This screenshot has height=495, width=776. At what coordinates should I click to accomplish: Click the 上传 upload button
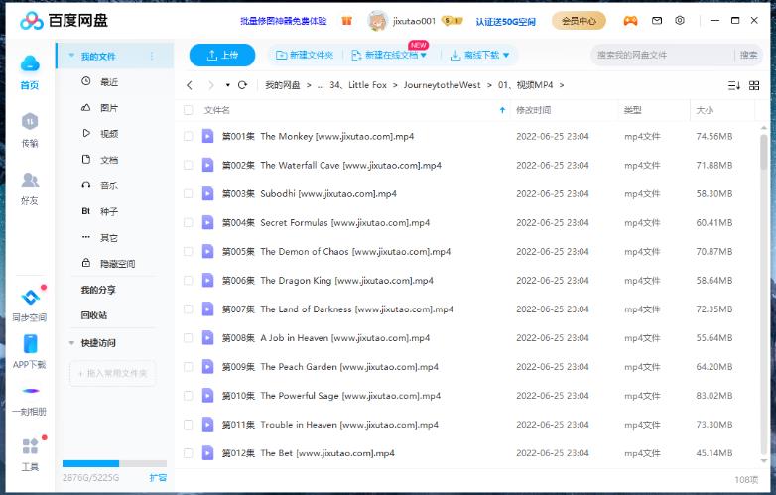[x=222, y=55]
